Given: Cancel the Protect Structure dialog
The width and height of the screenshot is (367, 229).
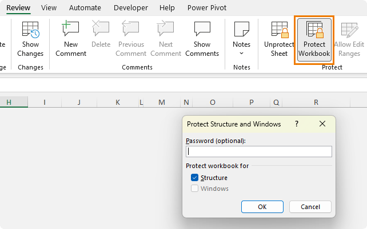Looking at the screenshot, I should pyautogui.click(x=310, y=207).
